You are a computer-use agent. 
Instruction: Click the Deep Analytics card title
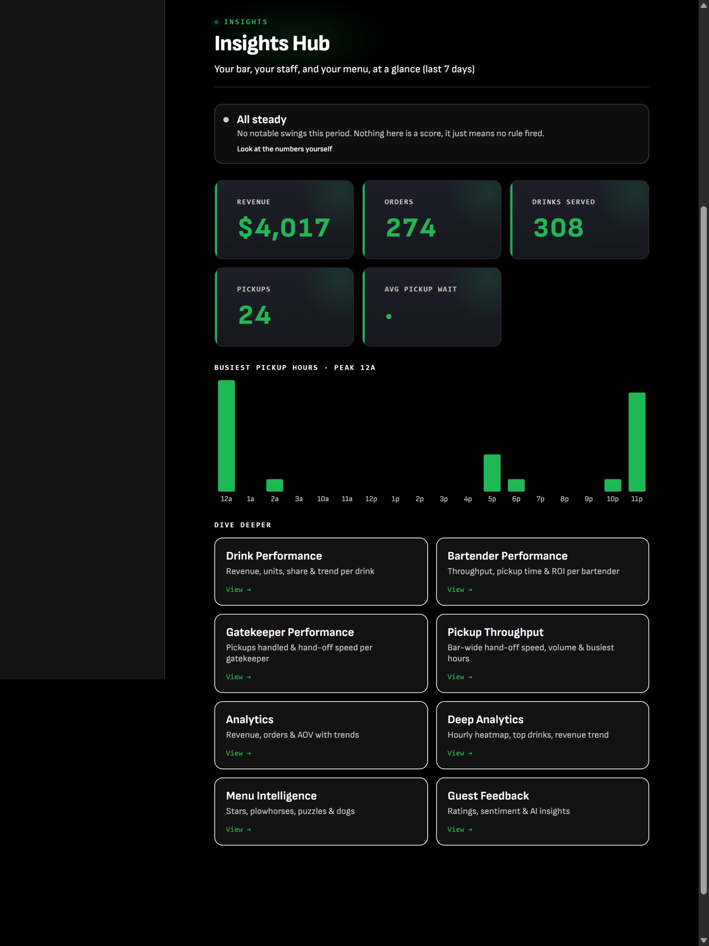[x=485, y=719]
